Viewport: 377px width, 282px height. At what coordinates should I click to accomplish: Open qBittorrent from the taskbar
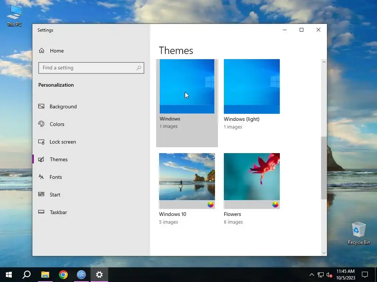click(x=81, y=275)
